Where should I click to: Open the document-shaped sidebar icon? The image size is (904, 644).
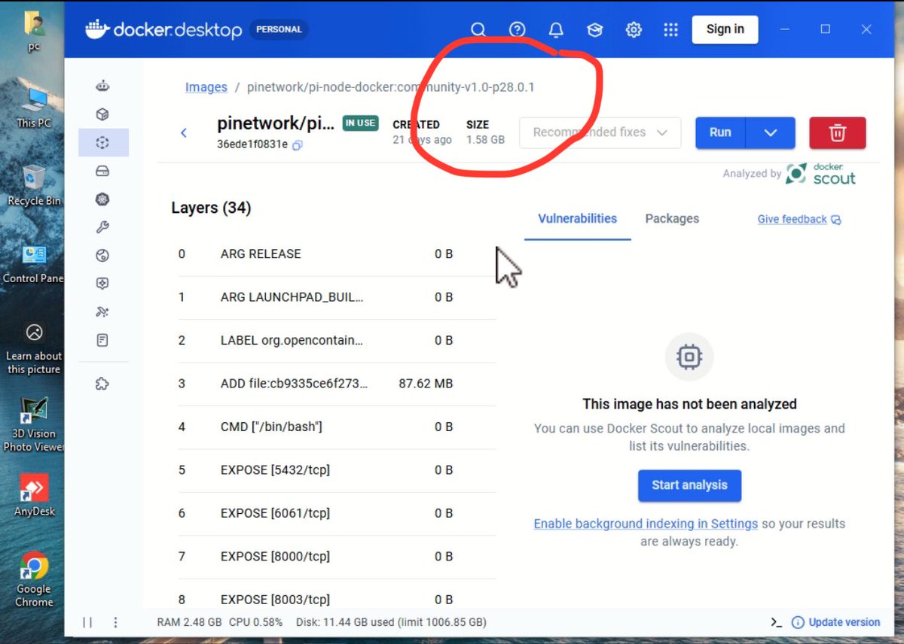(x=103, y=340)
